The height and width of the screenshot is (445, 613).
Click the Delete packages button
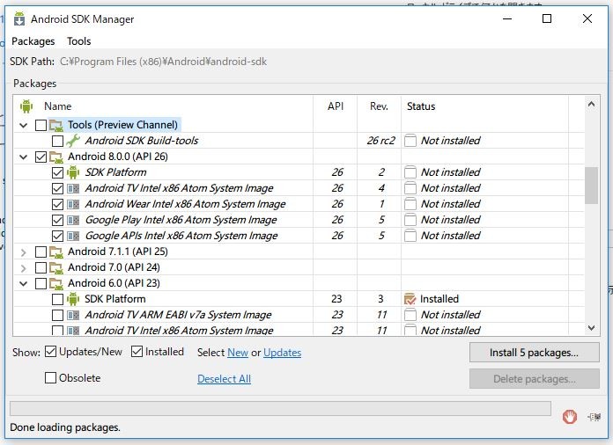tap(534, 379)
